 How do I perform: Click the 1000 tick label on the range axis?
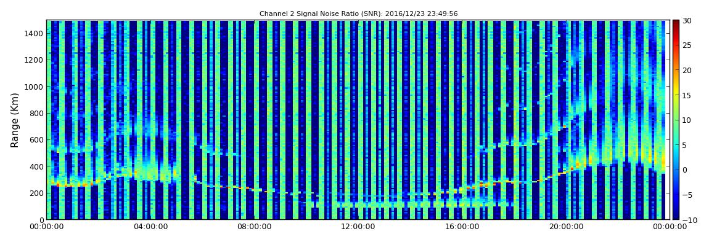[x=35, y=87]
